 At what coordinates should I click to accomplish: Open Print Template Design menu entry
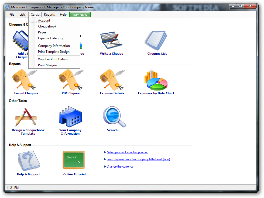coord(54,52)
